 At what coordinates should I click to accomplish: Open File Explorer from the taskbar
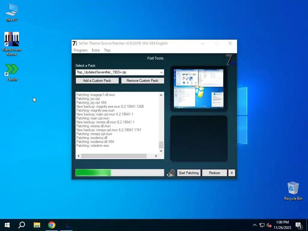pyautogui.click(x=37, y=225)
